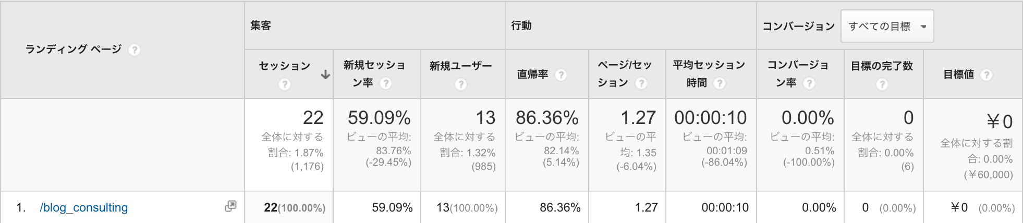Click help icon next to 目標値
The image size is (1023, 223).
(x=986, y=75)
